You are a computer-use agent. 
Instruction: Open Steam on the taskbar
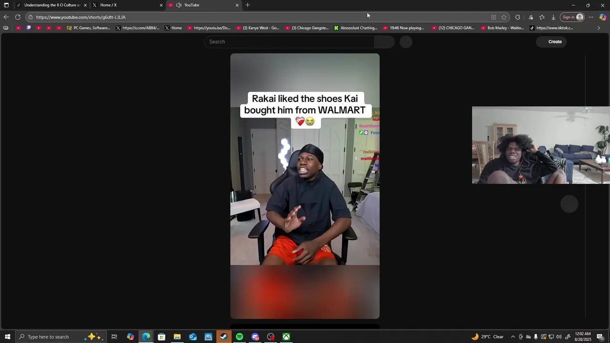pos(224,337)
